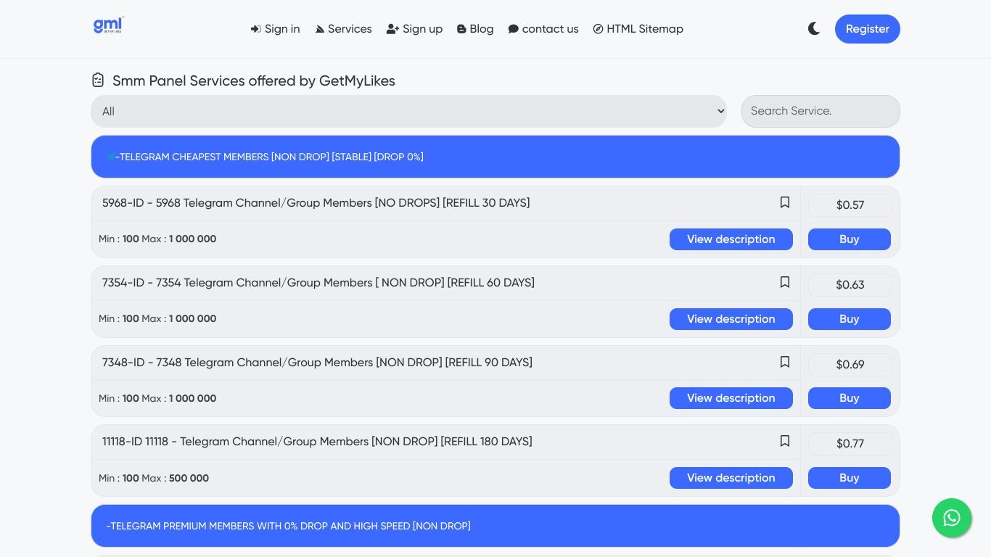This screenshot has width=991, height=557.
Task: Select the Telegram Cheapest Members category header
Action: (495, 157)
